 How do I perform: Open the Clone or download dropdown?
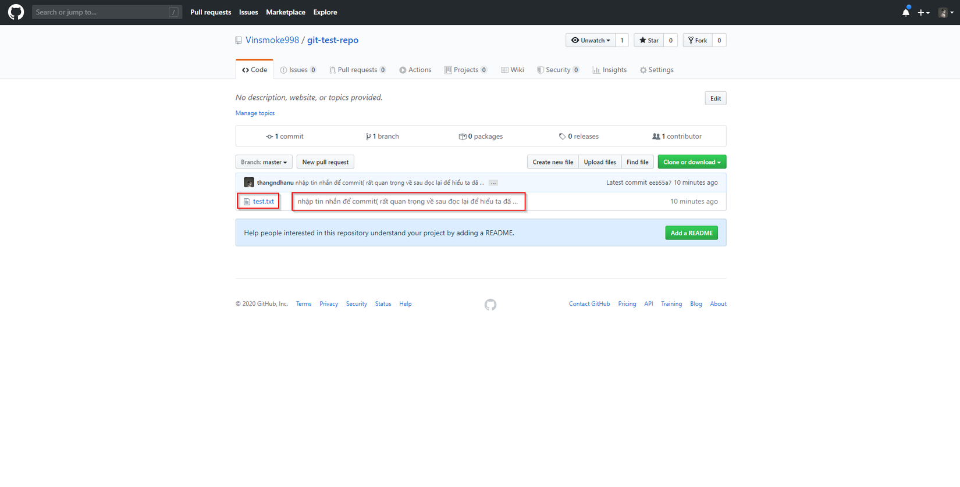click(692, 162)
